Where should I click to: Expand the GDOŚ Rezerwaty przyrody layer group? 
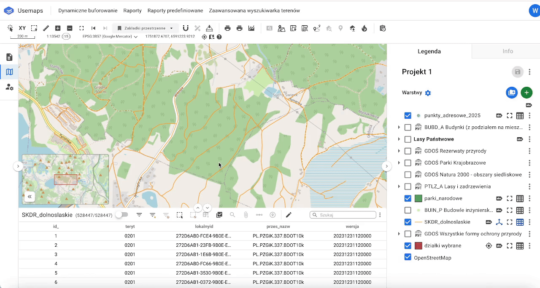(399, 151)
